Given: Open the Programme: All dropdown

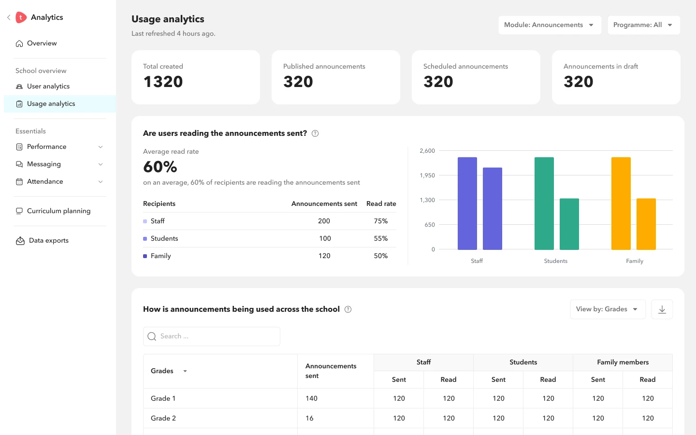Looking at the screenshot, I should [x=644, y=25].
